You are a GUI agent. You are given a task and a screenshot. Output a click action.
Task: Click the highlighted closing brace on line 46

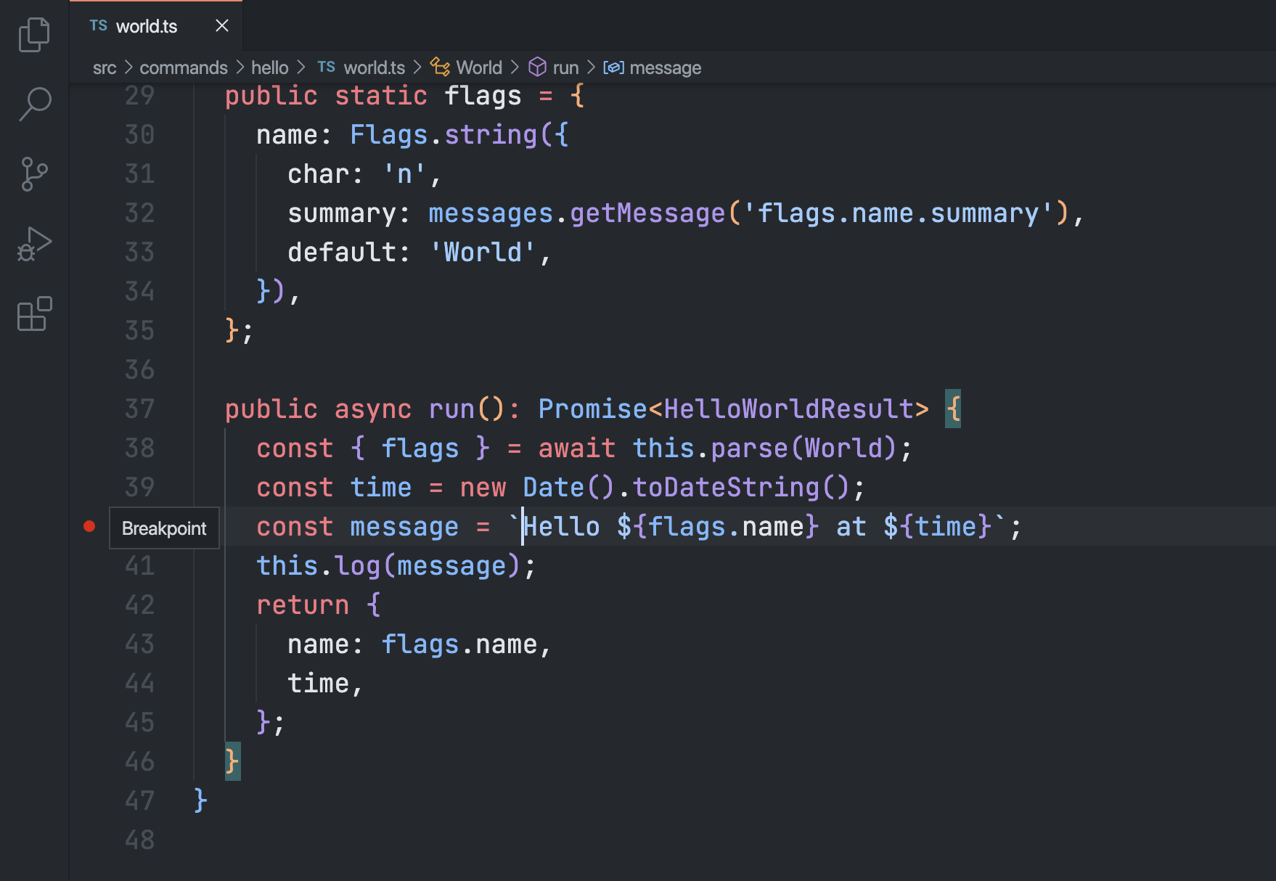[232, 762]
